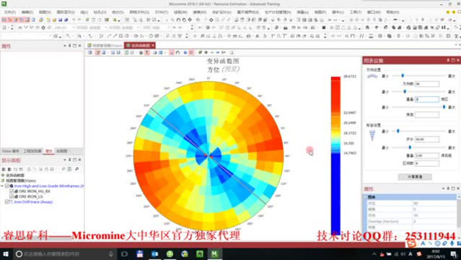
Task: Adjust the direction overlap (重叠) slider handle
Action: (405, 92)
